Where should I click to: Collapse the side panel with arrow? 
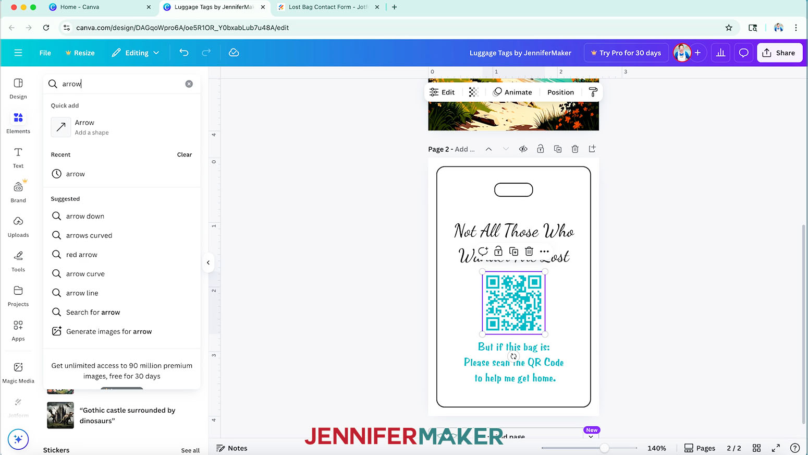click(x=208, y=262)
